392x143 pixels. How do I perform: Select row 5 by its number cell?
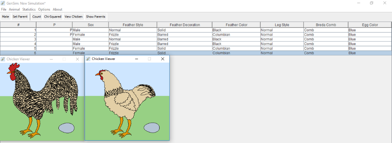click(18, 48)
